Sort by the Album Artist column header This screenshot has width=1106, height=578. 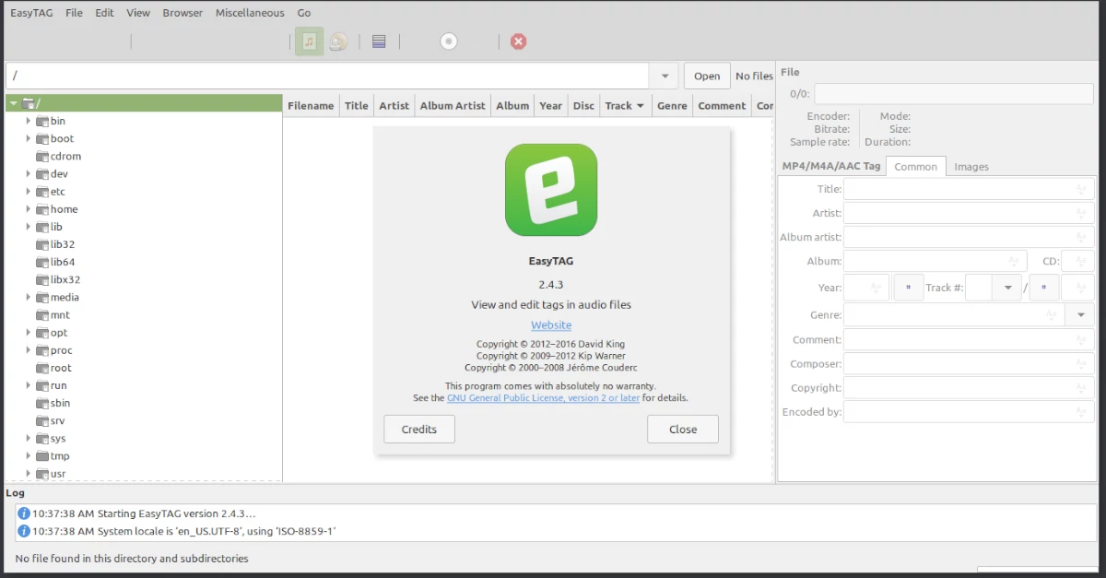coord(453,105)
